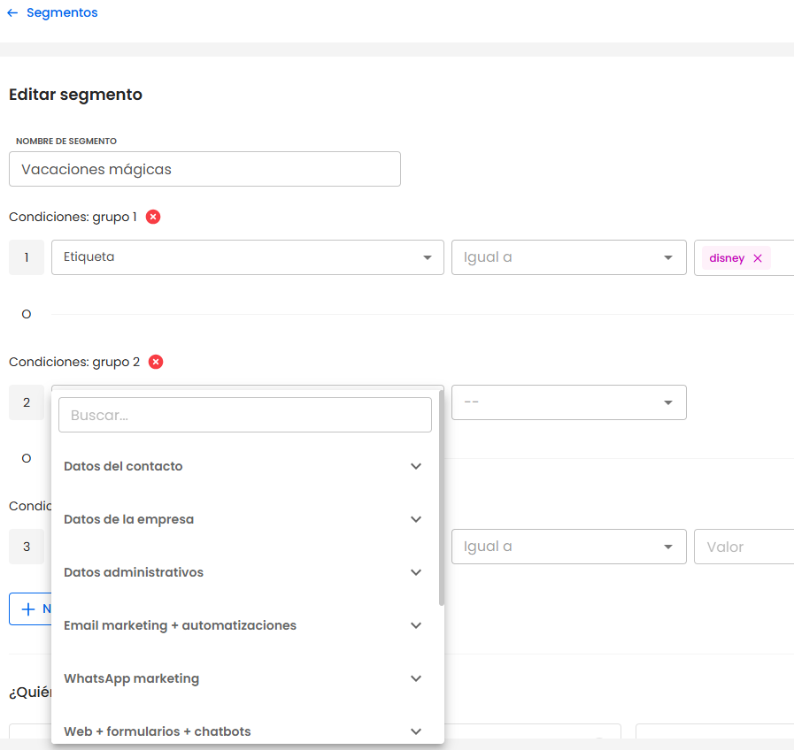Delete condition group 2 with red X
This screenshot has height=750, width=794.
[x=156, y=362]
